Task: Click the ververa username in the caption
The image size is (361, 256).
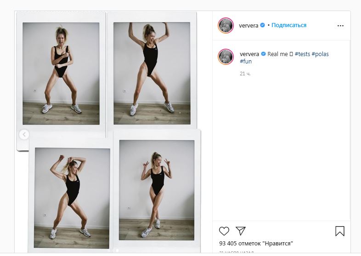Action: click(249, 54)
